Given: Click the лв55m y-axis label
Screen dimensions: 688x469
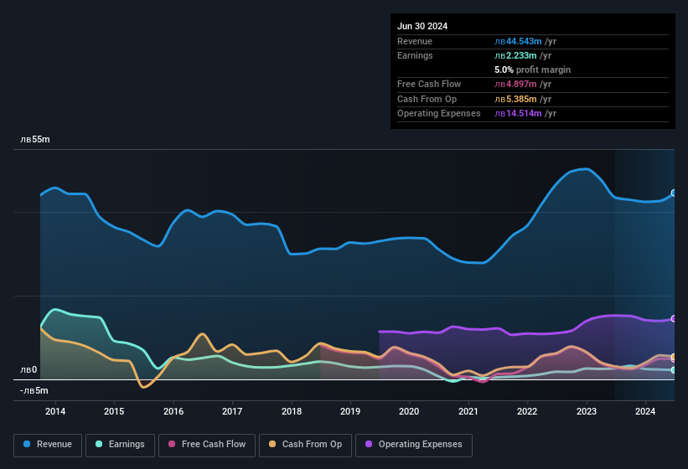Looking at the screenshot, I should pos(35,139).
